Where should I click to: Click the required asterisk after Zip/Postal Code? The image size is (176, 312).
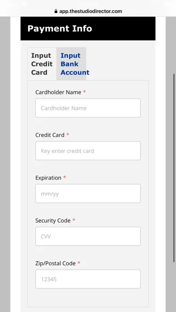[79, 263]
